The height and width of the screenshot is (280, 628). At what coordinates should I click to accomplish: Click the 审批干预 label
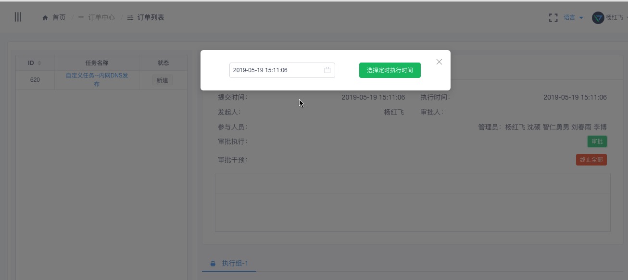[233, 160]
